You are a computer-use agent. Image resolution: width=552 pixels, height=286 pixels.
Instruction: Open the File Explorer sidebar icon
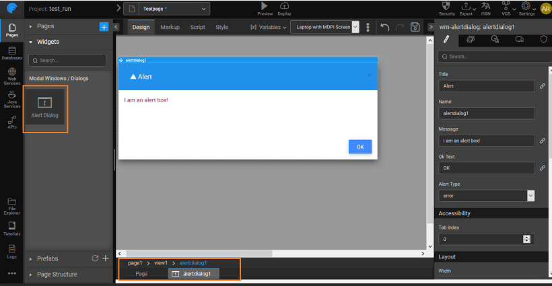pos(11,206)
